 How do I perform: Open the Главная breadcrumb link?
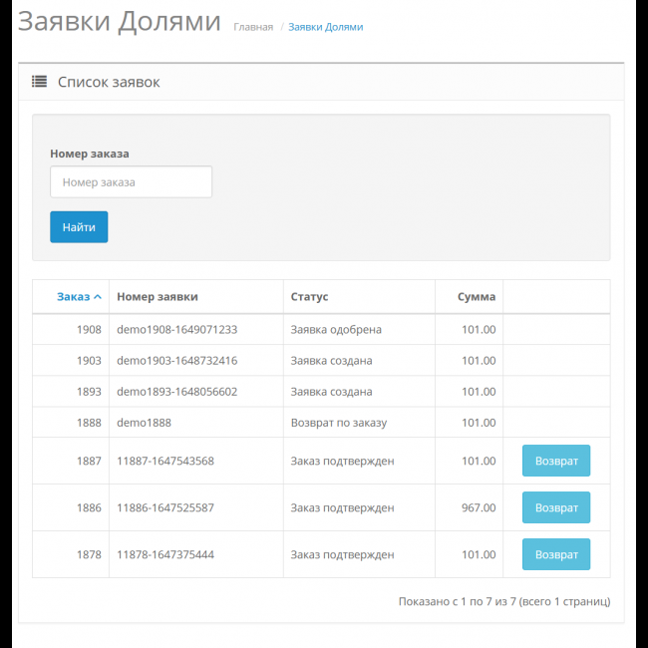tap(253, 27)
